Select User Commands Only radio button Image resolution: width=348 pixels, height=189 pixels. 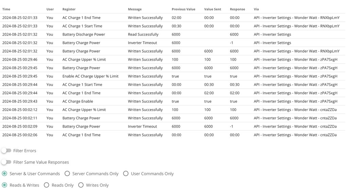pos(126,174)
